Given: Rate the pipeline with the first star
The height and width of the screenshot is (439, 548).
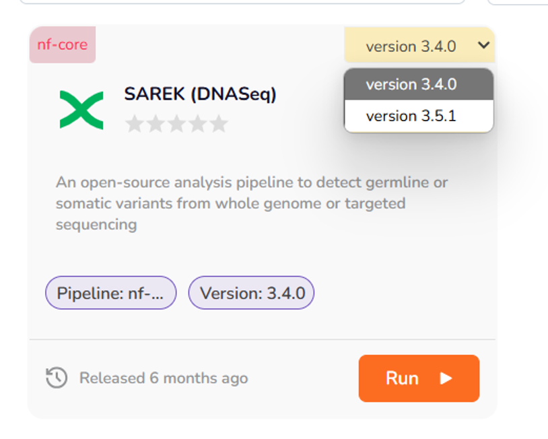Looking at the screenshot, I should point(135,124).
